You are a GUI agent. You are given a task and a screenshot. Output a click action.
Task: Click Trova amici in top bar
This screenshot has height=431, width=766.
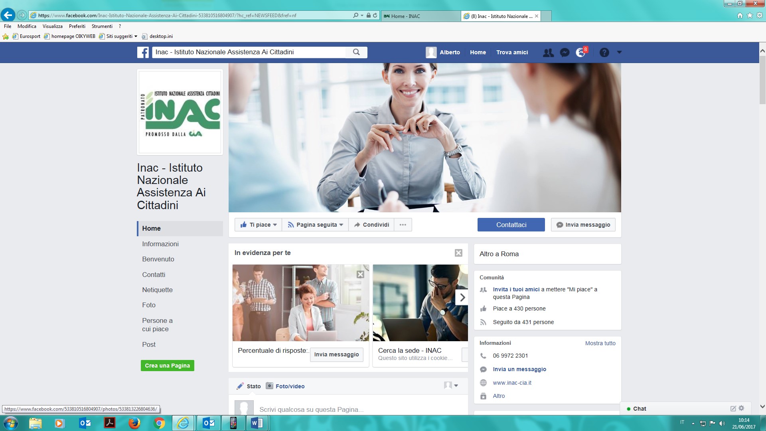(x=512, y=52)
